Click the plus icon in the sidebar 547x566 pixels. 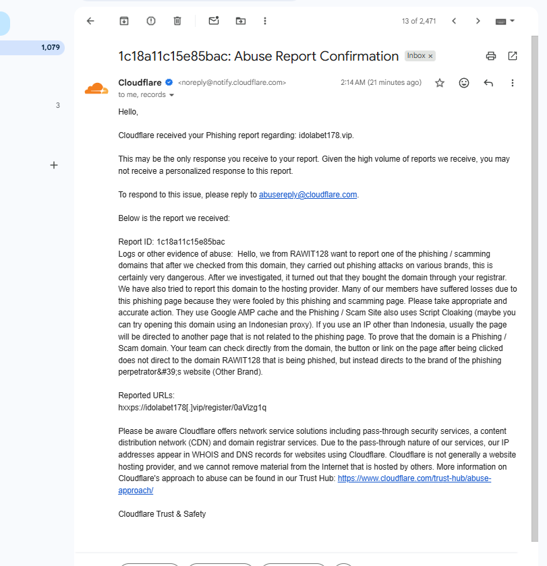tap(54, 165)
